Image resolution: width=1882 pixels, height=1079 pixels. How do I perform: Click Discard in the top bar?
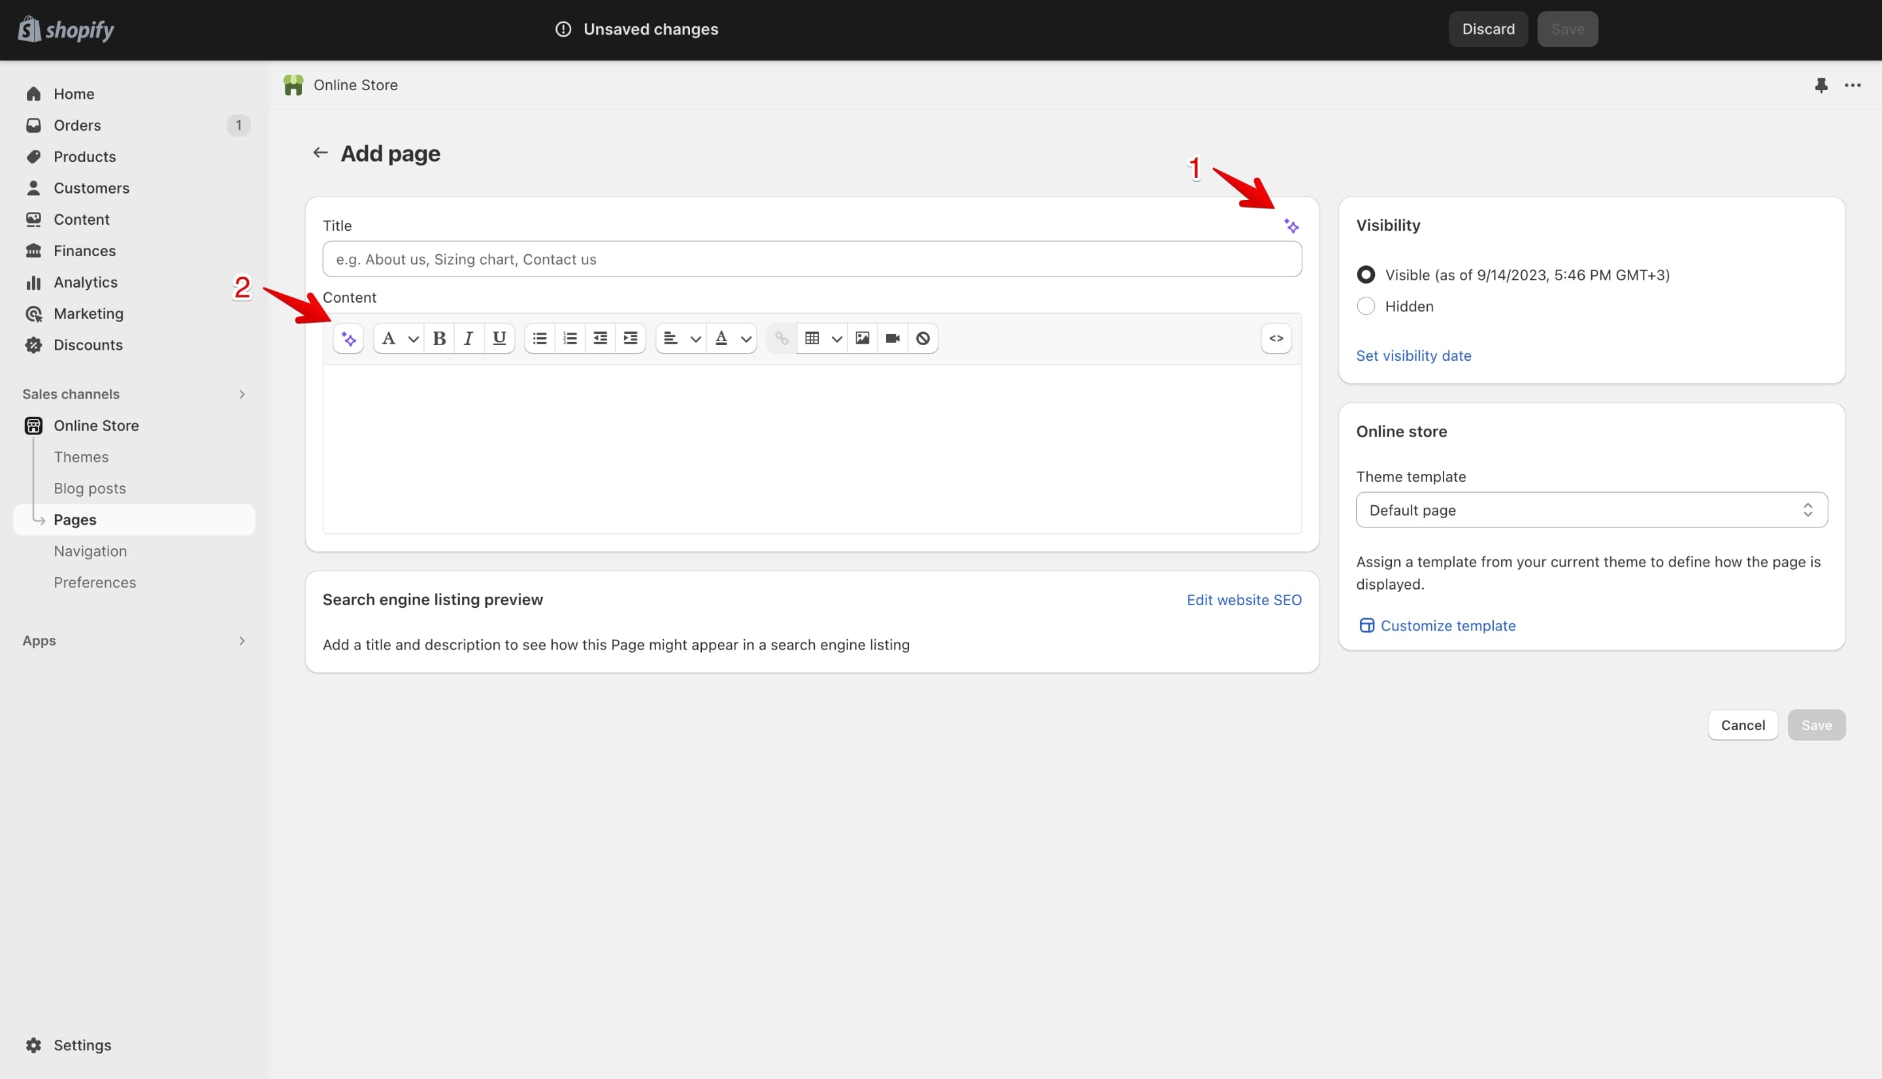tap(1488, 29)
